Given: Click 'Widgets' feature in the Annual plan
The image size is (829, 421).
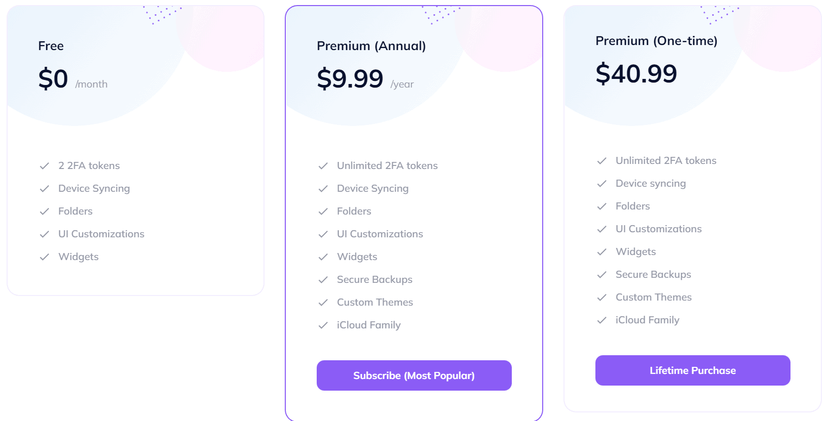Looking at the screenshot, I should (x=356, y=257).
